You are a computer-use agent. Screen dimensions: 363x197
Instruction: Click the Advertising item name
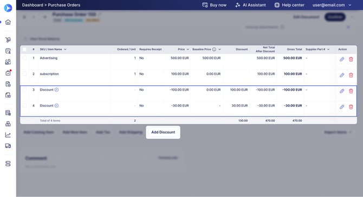coord(49,58)
